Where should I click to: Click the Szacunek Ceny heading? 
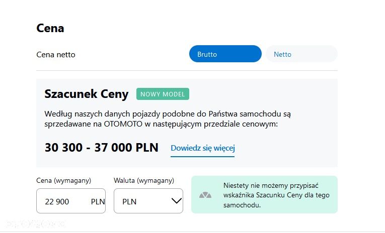87,94
